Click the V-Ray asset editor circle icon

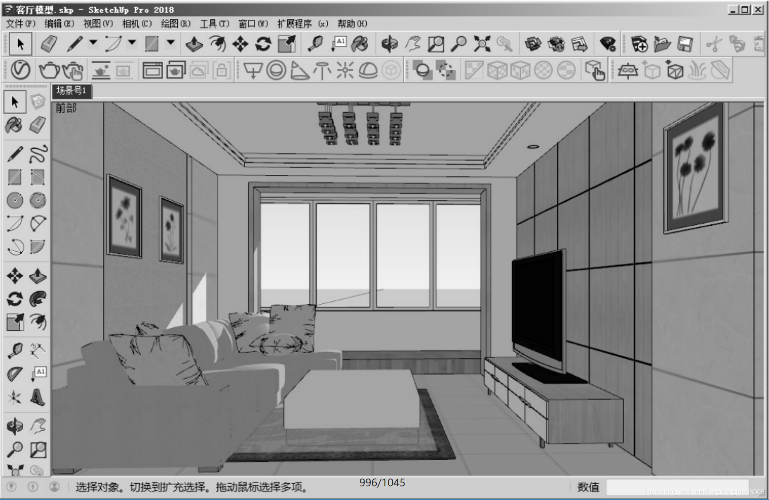pyautogui.click(x=21, y=70)
